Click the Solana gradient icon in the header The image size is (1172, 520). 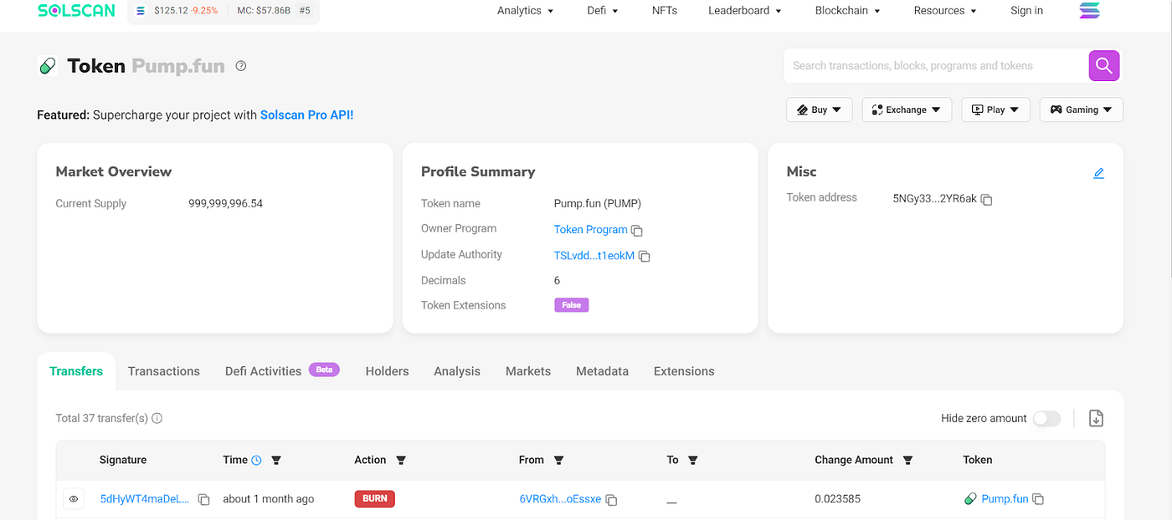pyautogui.click(x=1089, y=11)
